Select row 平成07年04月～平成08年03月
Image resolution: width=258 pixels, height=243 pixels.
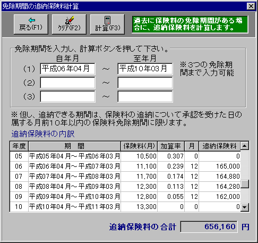click(125, 177)
